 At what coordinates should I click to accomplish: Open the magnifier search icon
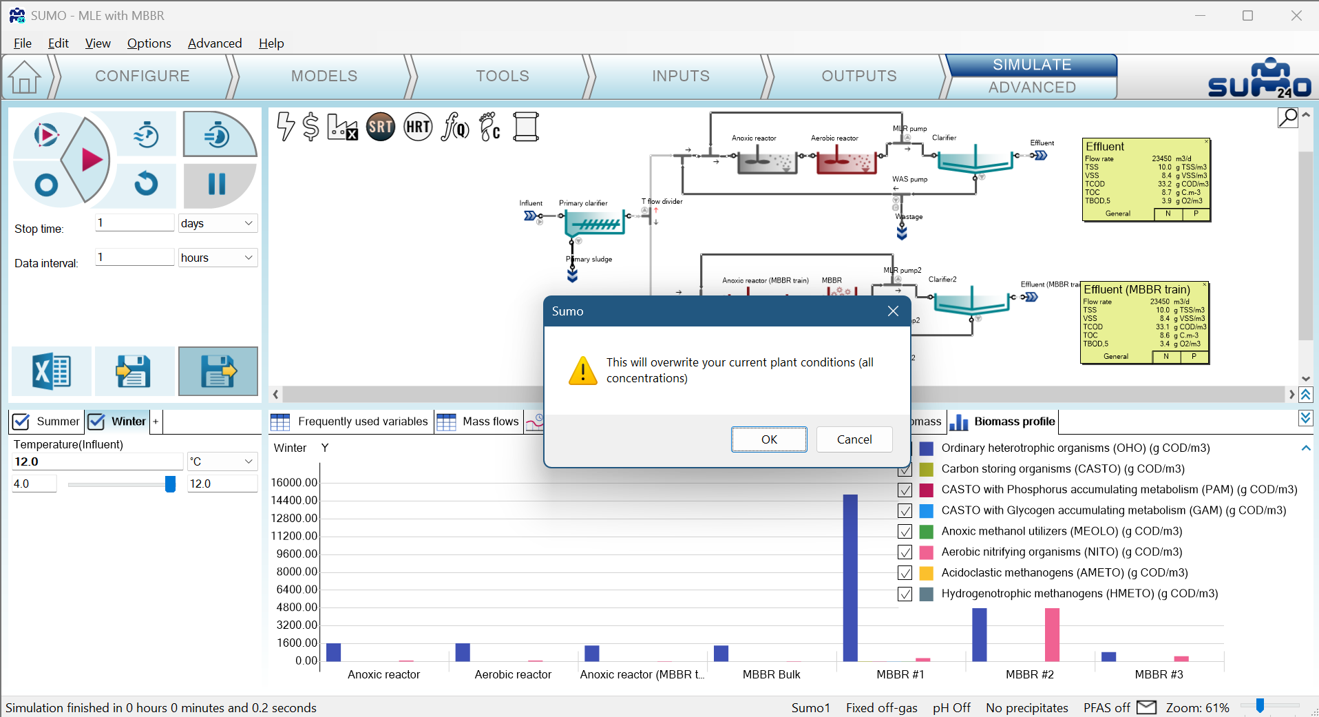click(1287, 118)
